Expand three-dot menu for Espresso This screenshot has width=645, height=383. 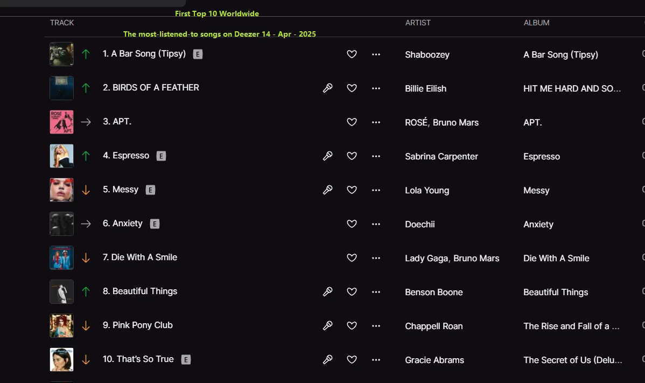point(376,156)
